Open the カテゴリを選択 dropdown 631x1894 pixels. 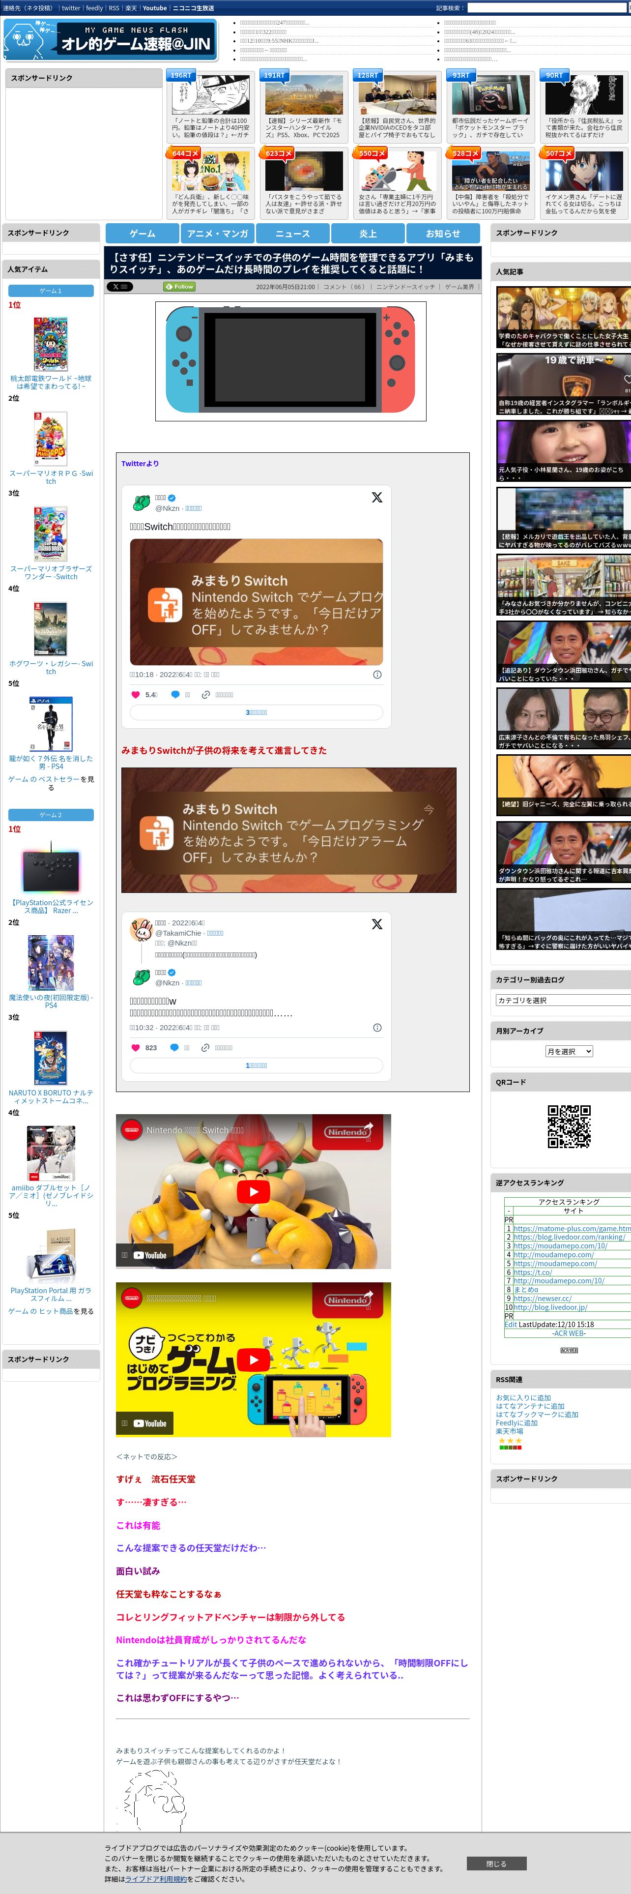[563, 1000]
